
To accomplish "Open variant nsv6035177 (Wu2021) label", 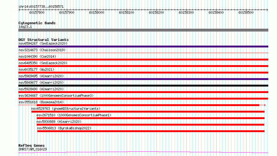I will click(36, 69).
